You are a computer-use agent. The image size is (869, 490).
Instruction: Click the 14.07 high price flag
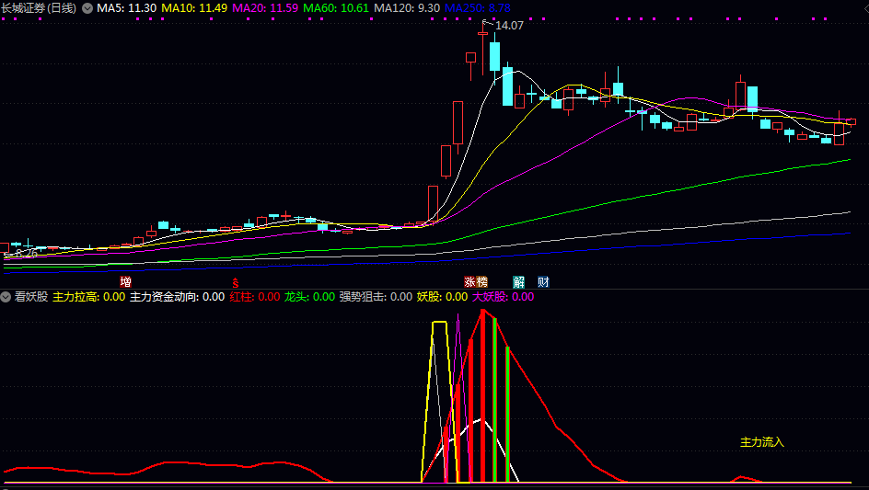click(x=508, y=26)
